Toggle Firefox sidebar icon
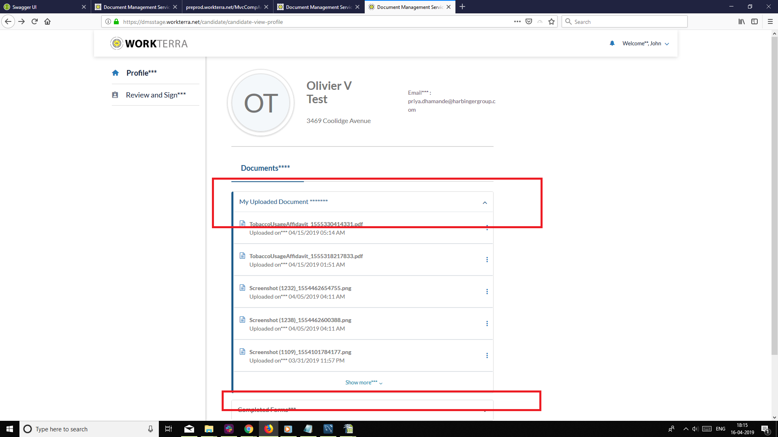 tap(754, 21)
